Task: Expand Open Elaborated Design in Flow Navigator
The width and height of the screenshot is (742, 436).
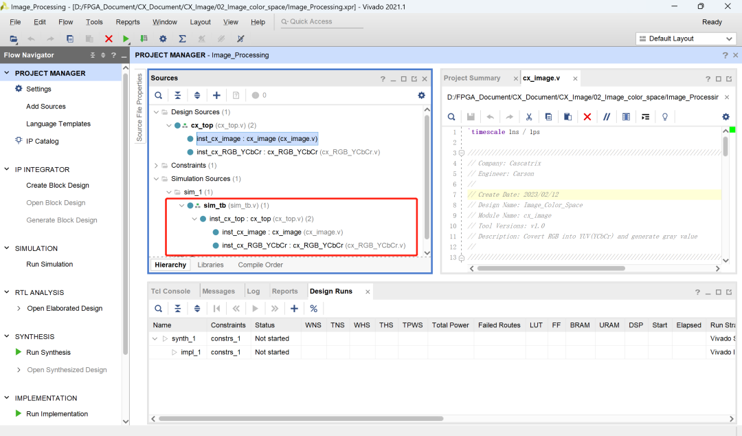Action: click(x=19, y=309)
